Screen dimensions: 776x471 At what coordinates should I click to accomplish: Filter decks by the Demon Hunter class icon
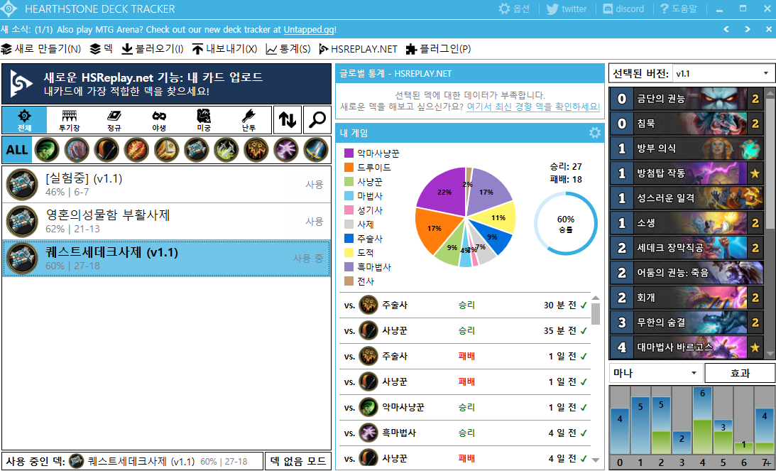pos(47,150)
